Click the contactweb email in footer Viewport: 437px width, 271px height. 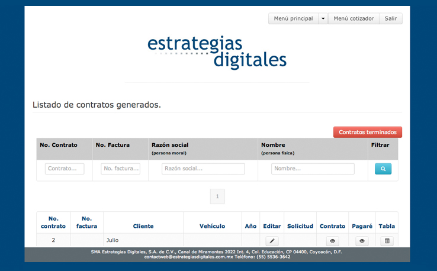tap(188, 257)
